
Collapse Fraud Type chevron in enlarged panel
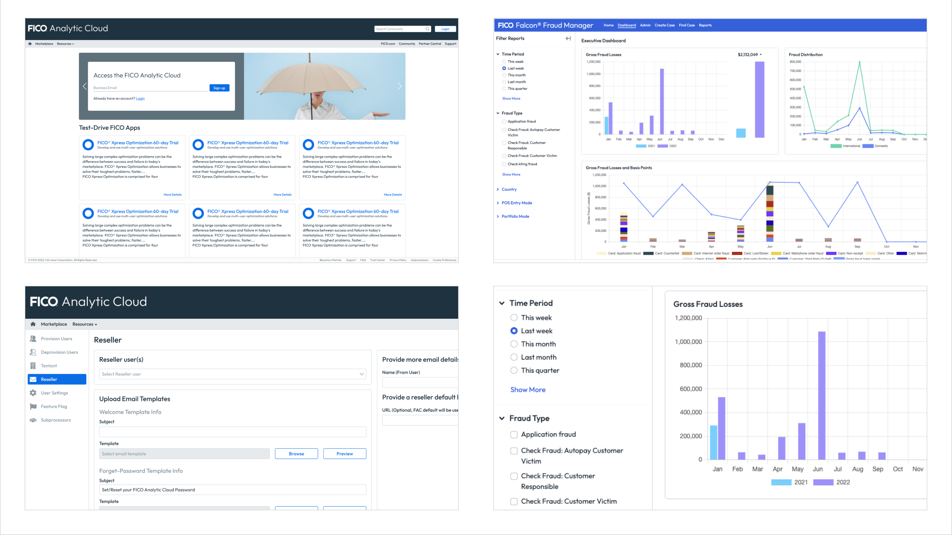(502, 418)
